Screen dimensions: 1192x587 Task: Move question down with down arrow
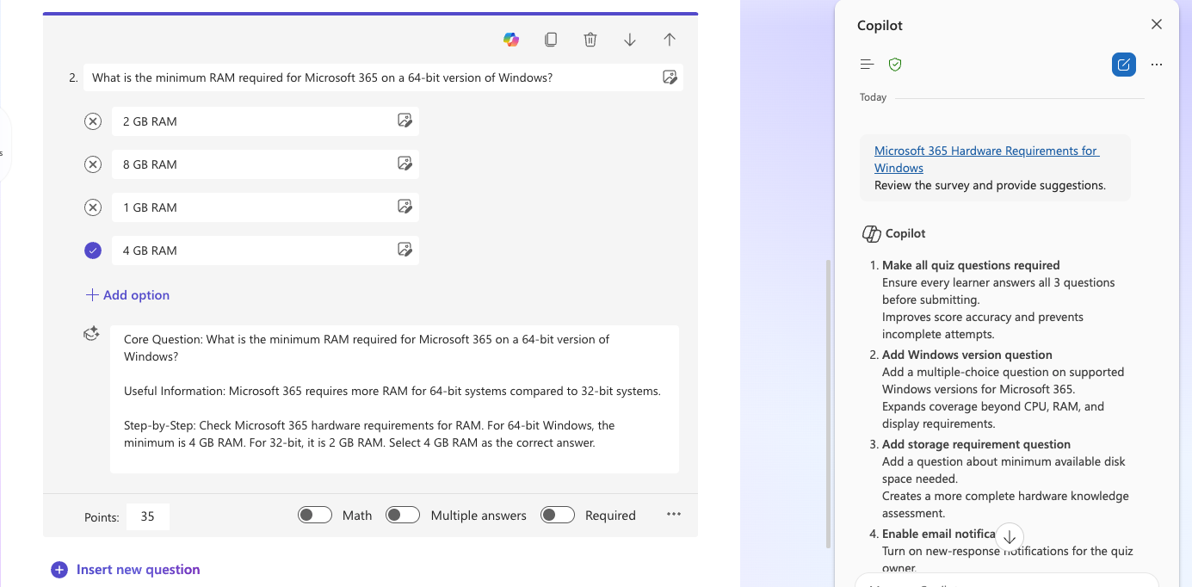tap(630, 40)
